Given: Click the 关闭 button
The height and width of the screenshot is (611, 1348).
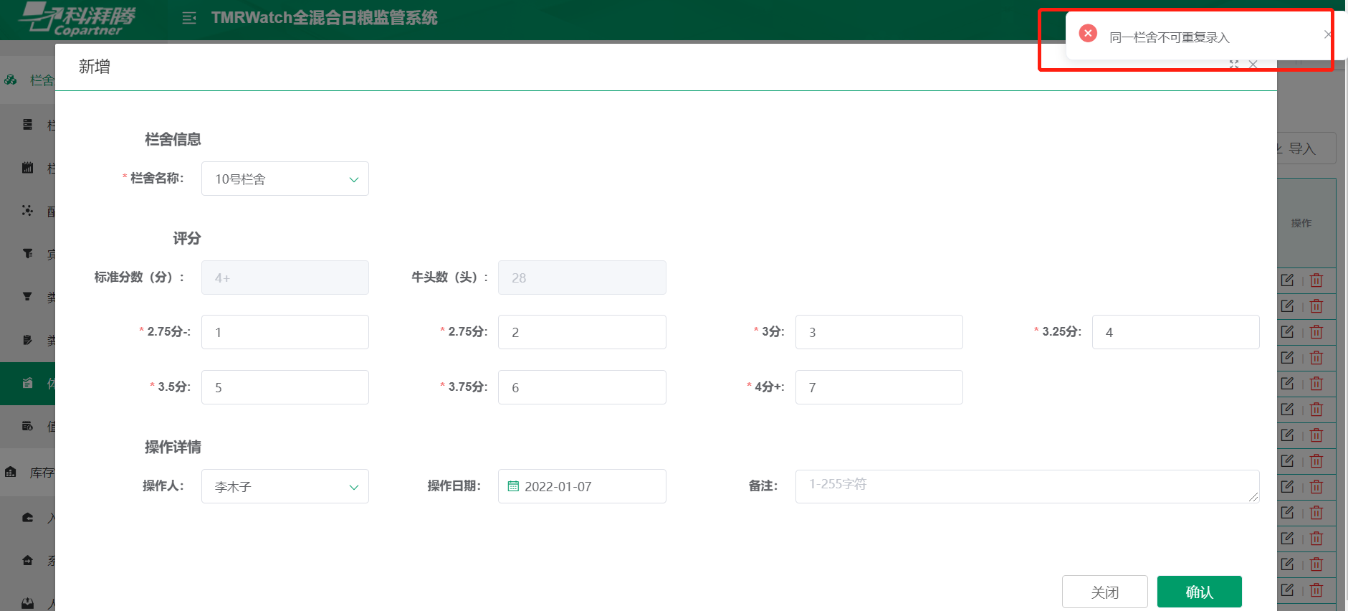Looking at the screenshot, I should (x=1104, y=592).
